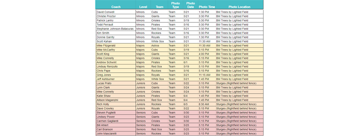This screenshot has width=359, height=136.
Task: Select the John Masciarelli coach cell
Action: (x=116, y=134)
